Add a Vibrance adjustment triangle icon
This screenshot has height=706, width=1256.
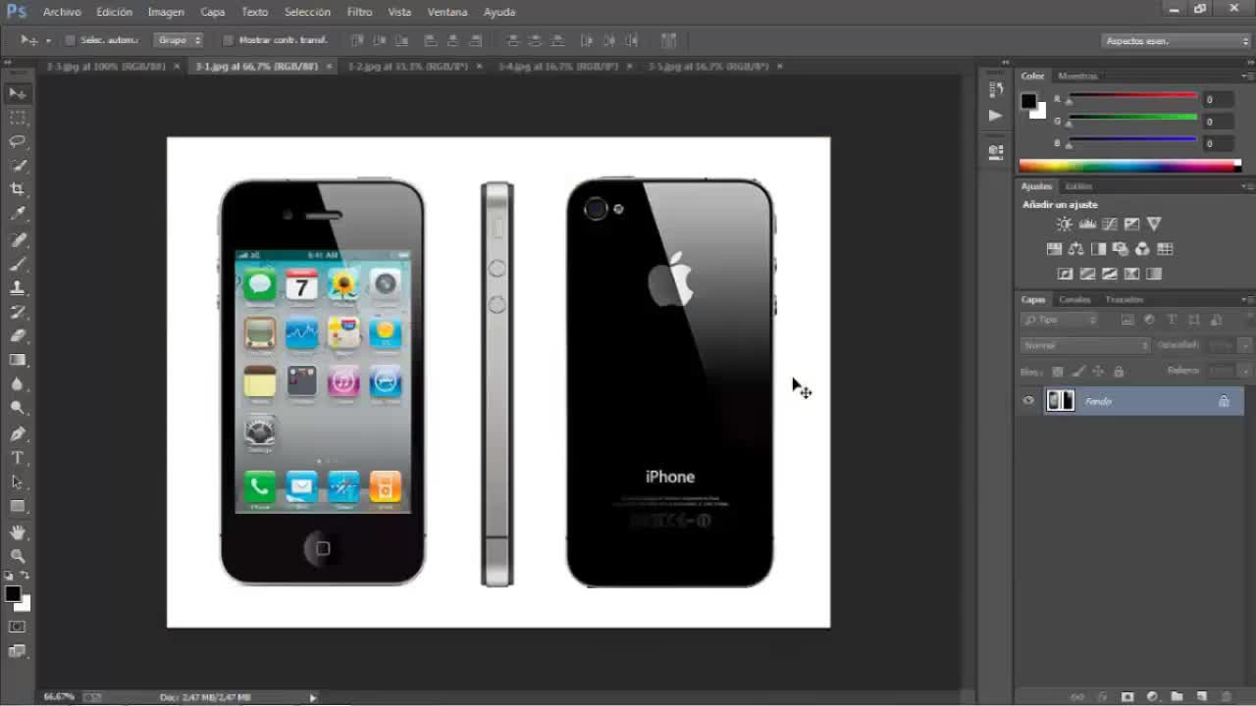pyautogui.click(x=1154, y=225)
